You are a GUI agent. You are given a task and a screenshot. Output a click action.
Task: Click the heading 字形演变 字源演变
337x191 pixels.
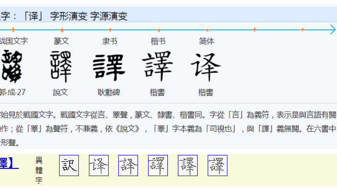[89, 16]
